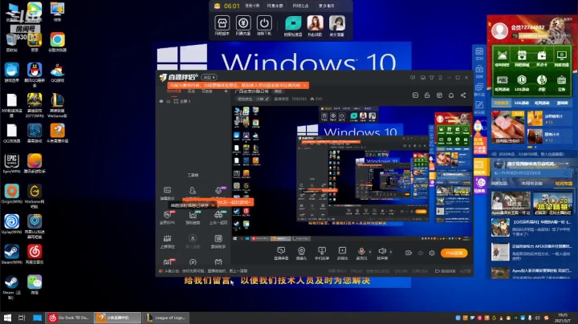578x324 pixels.
Task: Open the message icon in stream title bar
Action: point(413,78)
